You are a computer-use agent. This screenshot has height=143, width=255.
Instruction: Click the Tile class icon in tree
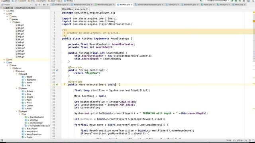[23, 85]
